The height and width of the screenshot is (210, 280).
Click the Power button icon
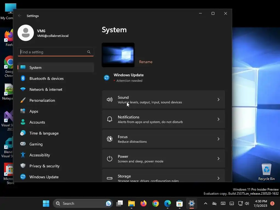coord(109,159)
